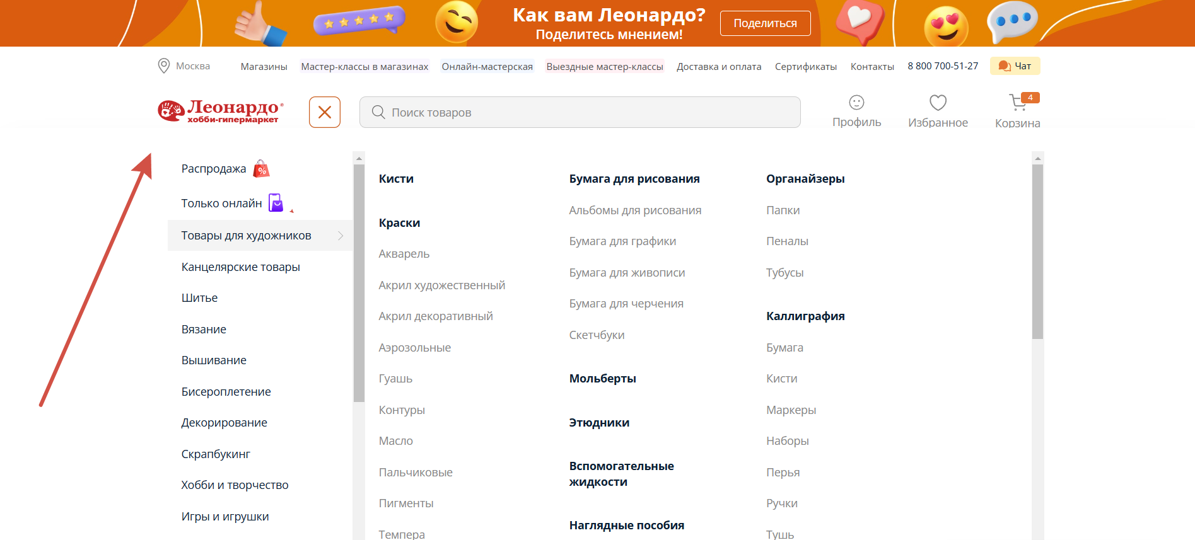Click the magnifier icon in the search bar
Screen dimensions: 1195x540
pos(378,112)
